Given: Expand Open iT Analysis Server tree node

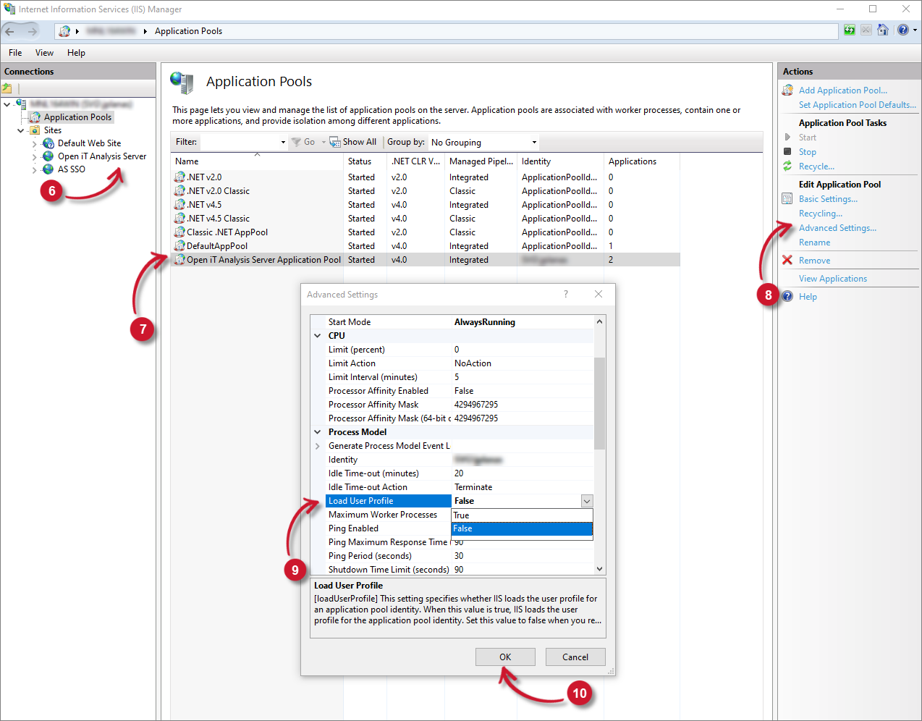Looking at the screenshot, I should click(34, 157).
